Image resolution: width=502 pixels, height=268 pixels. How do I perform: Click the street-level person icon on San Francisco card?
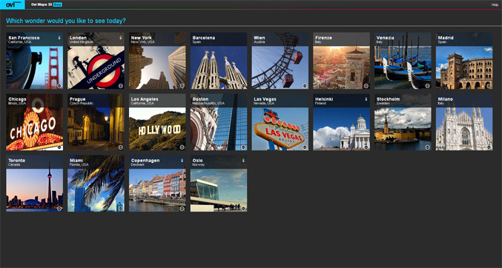coord(59,38)
